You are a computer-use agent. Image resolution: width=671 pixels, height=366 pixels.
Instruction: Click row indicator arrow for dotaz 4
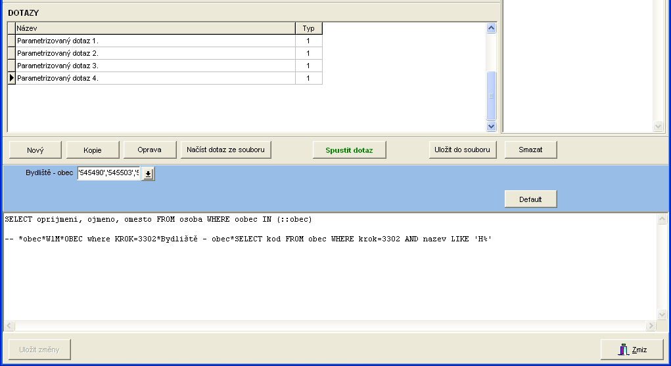click(11, 78)
